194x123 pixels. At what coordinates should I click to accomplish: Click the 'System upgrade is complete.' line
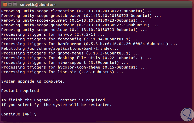33,81
